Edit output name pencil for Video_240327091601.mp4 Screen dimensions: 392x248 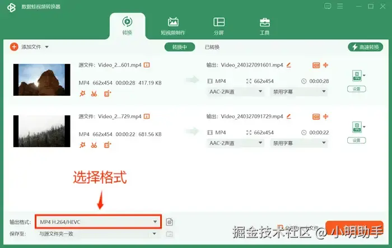point(288,65)
